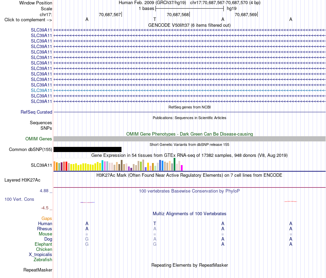
Task: Click the -4.5 PhyloP lower scale value
Action: click(45, 208)
